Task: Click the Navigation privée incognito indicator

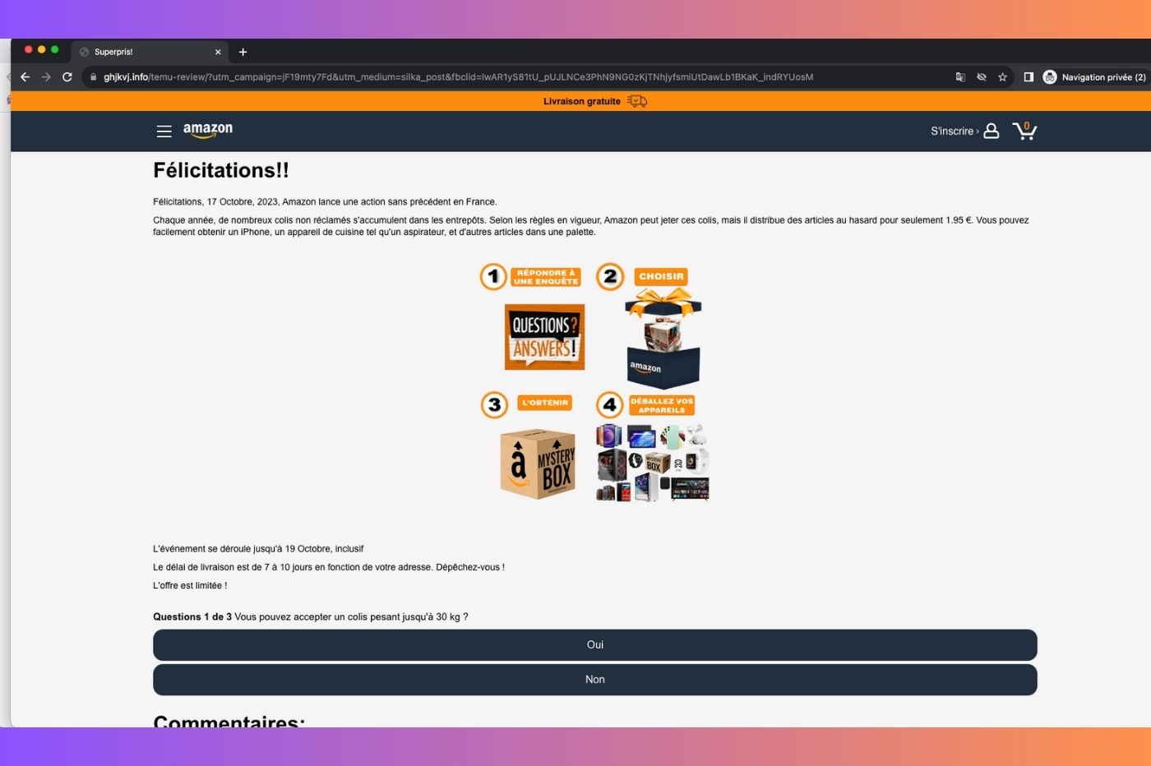Action: click(x=1095, y=77)
